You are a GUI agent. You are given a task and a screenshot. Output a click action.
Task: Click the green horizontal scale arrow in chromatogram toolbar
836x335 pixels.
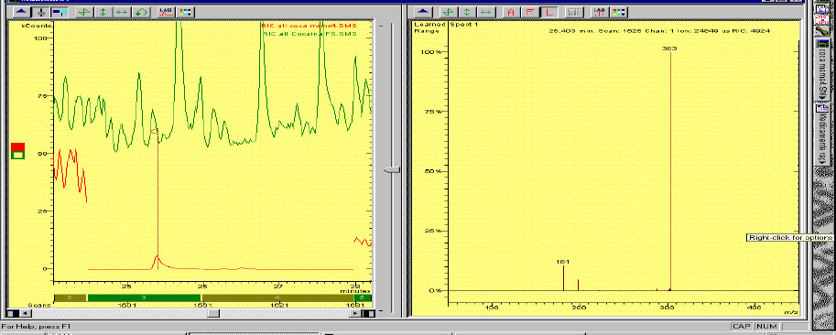pyautogui.click(x=122, y=11)
